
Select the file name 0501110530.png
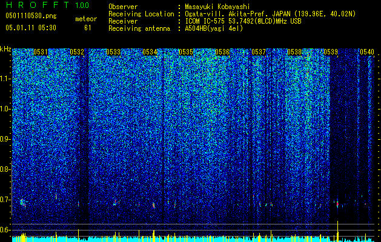(31, 16)
